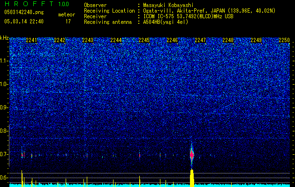The width and height of the screenshot is (295, 187).
Task: Select the file name 0503142240.png
Action: pos(24,12)
